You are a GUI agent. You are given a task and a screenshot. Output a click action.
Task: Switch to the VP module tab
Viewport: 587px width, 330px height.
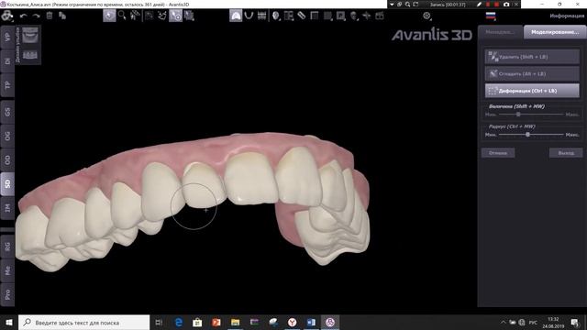point(7,38)
